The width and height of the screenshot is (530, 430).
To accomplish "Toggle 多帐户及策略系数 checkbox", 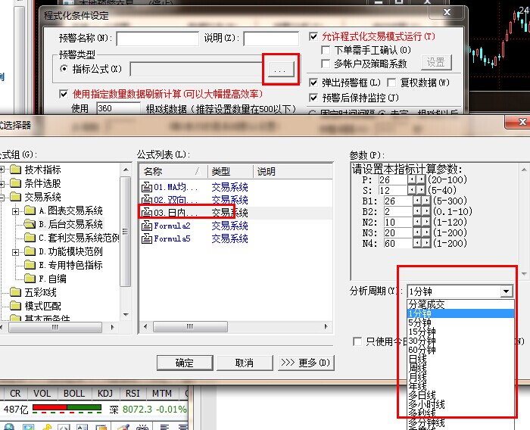I will coord(326,64).
